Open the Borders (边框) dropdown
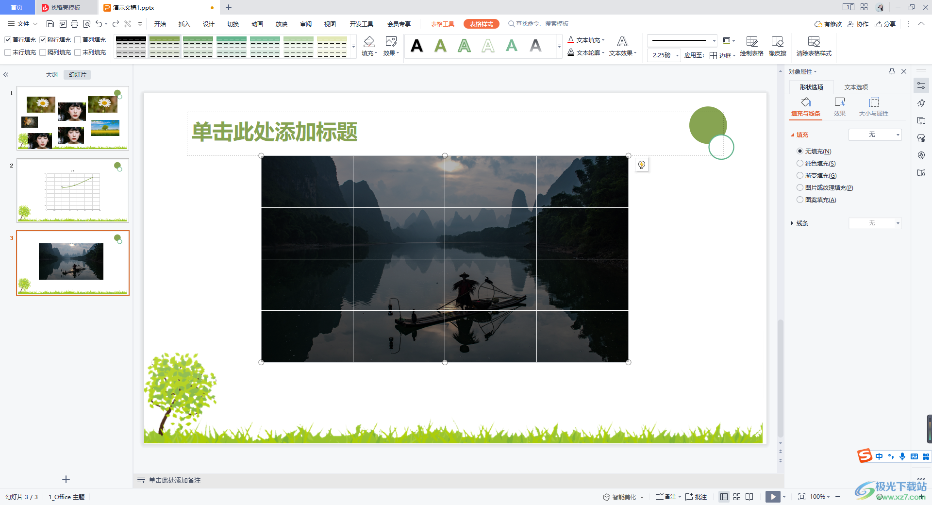Screen dimensions: 932x505 tap(722, 55)
